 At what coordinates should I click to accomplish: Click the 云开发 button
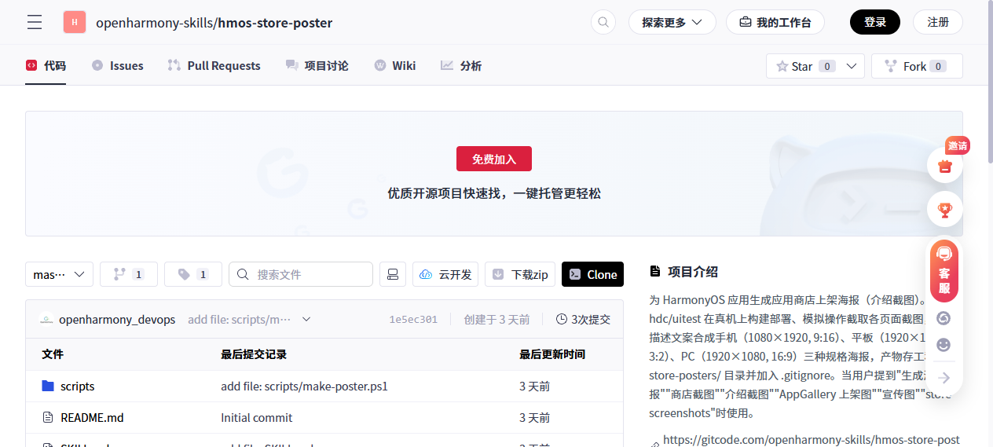click(x=445, y=274)
